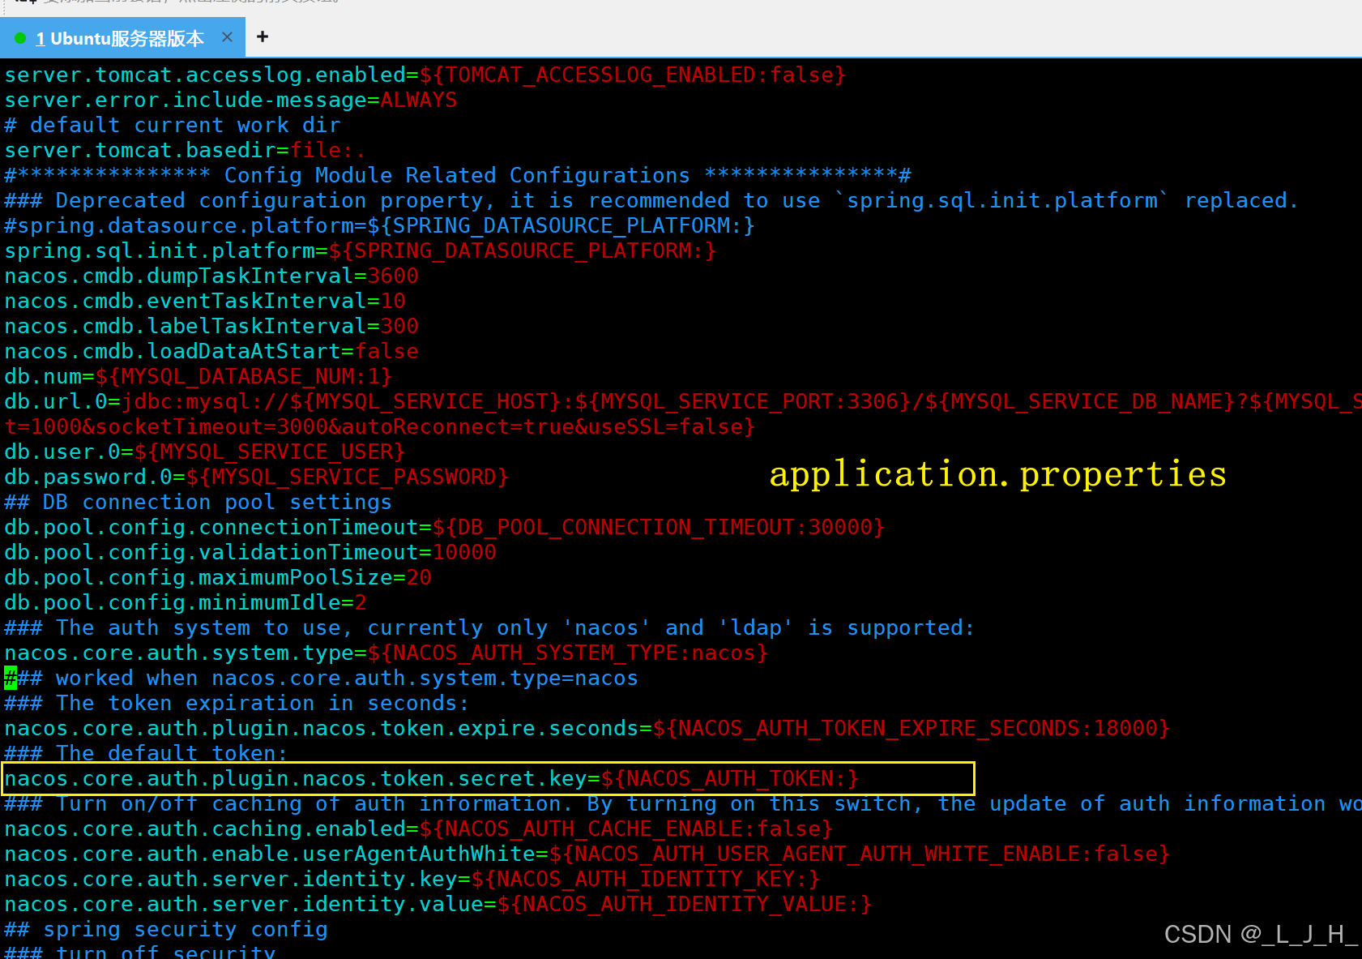Viewport: 1362px width, 959px height.
Task: Click 'Config Module Related Configurations' header line
Action: (x=458, y=175)
